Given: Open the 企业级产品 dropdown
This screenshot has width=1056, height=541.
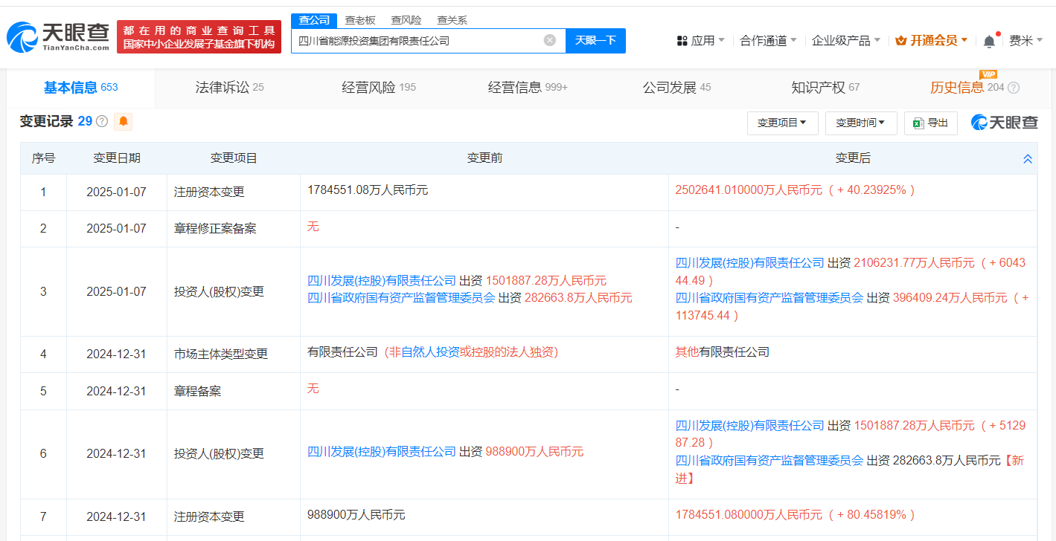Looking at the screenshot, I should [846, 40].
